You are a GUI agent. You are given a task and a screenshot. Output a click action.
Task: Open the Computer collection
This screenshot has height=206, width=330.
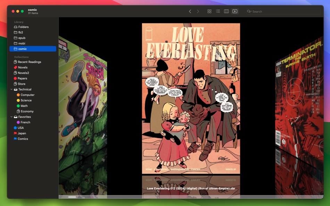coord(33,95)
